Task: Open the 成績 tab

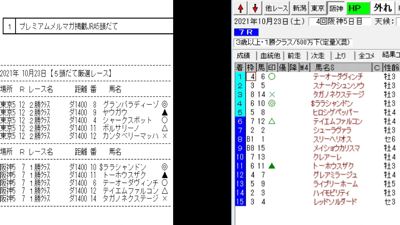Action: [x=243, y=56]
